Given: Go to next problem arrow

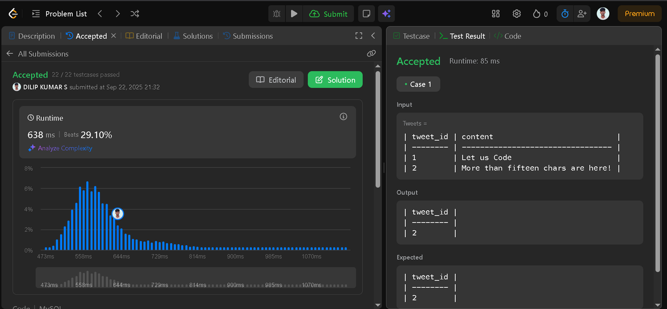Looking at the screenshot, I should 117,13.
